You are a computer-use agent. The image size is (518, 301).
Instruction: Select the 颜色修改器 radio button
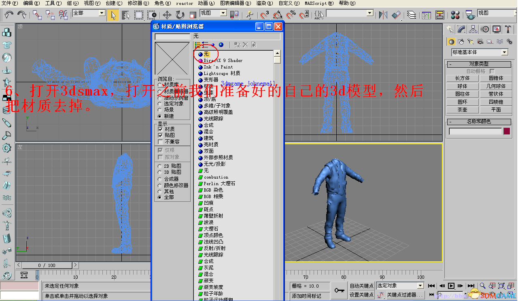pos(159,185)
